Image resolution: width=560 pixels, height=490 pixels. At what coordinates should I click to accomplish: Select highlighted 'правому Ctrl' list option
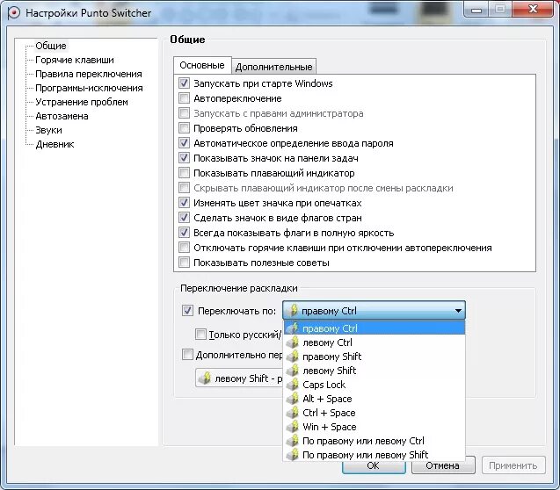tap(374, 328)
